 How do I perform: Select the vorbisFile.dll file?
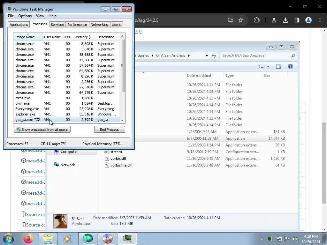click(121, 165)
